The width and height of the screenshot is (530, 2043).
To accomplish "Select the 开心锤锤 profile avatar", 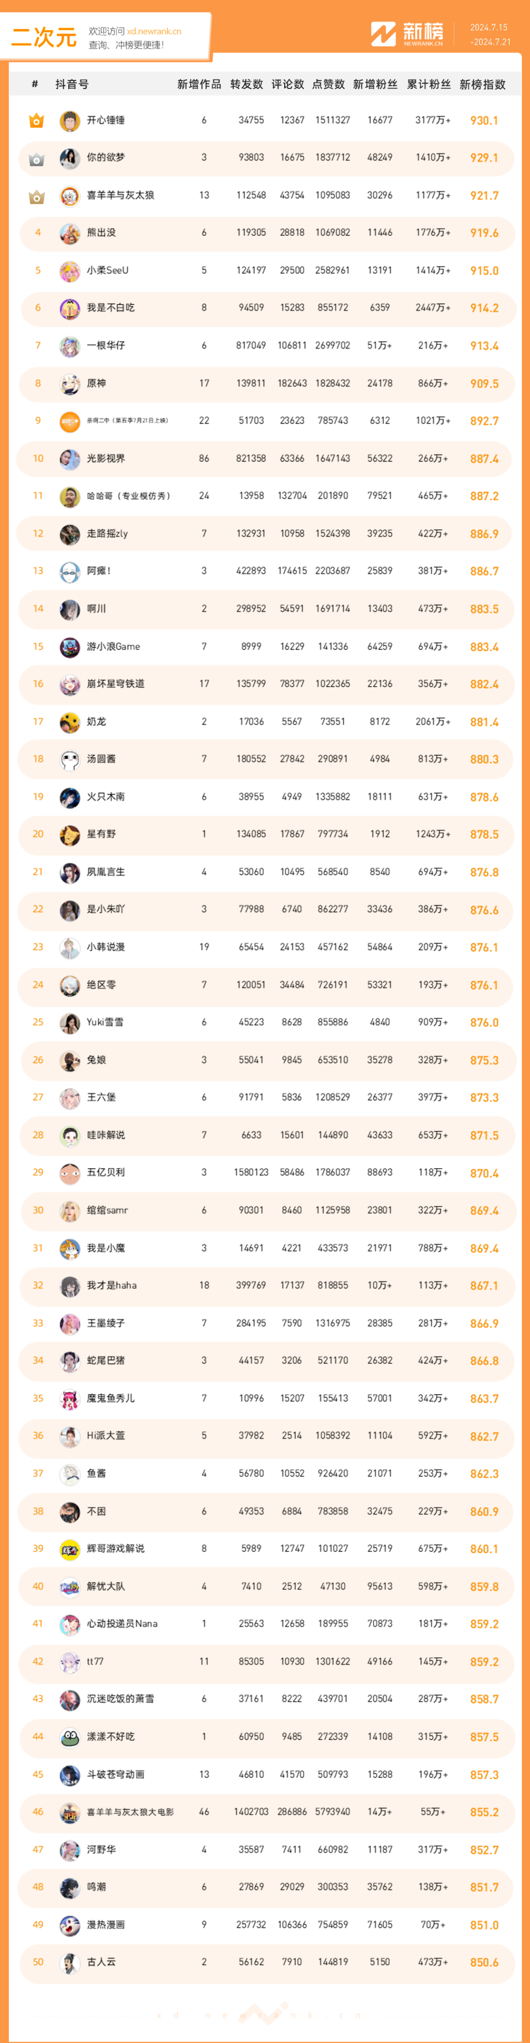I will pyautogui.click(x=70, y=120).
